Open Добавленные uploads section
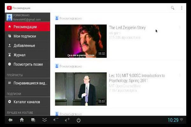The height and width of the screenshot is (127, 191). 24,46
